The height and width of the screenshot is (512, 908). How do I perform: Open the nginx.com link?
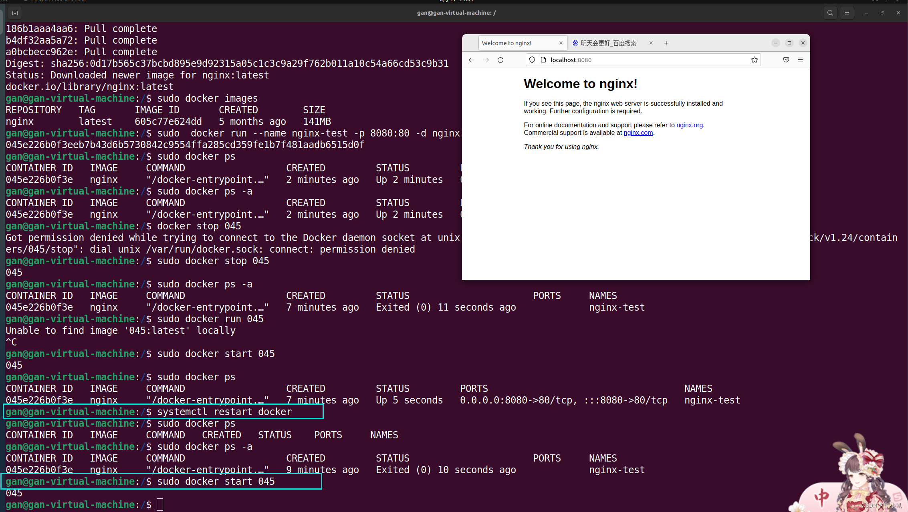click(x=638, y=133)
